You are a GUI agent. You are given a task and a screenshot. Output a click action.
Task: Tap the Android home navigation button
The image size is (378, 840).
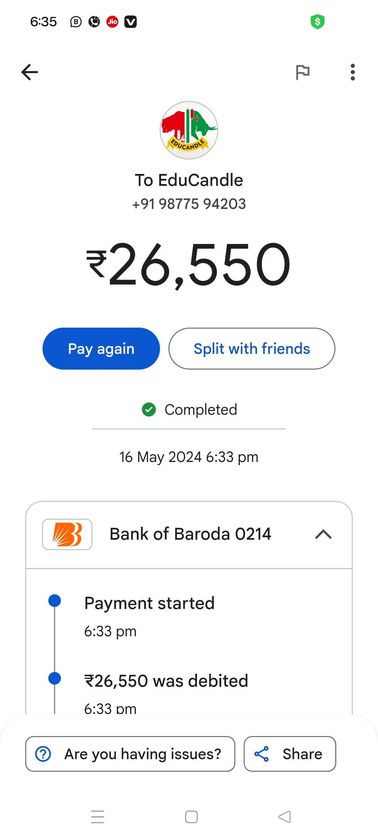click(x=191, y=817)
